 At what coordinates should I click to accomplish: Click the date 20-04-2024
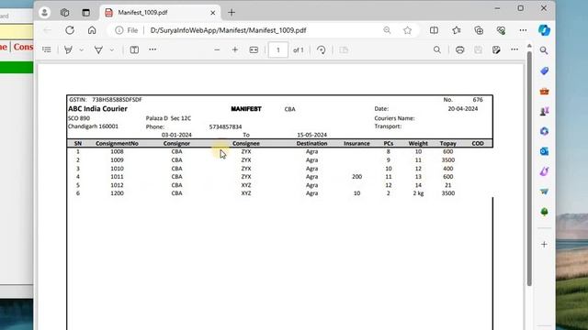(463, 109)
